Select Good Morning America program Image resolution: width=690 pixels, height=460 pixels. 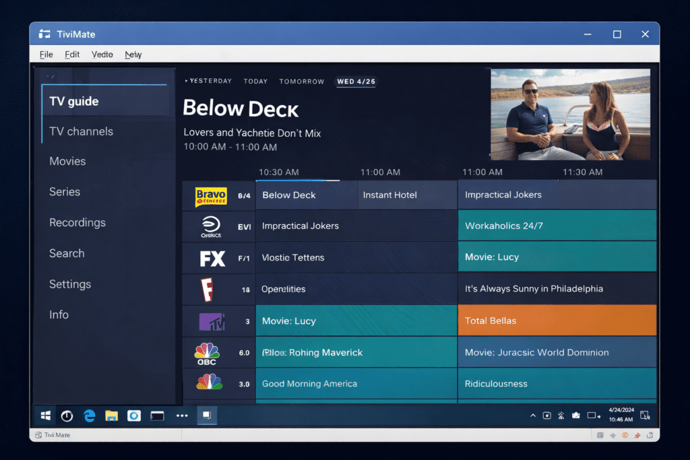click(356, 383)
